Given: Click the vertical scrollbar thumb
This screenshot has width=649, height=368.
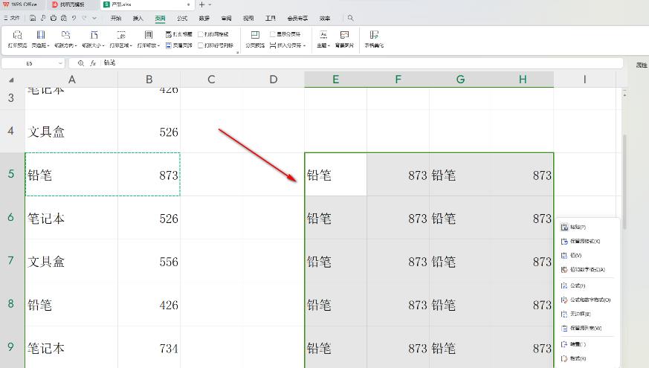Looking at the screenshot, I should [x=624, y=182].
